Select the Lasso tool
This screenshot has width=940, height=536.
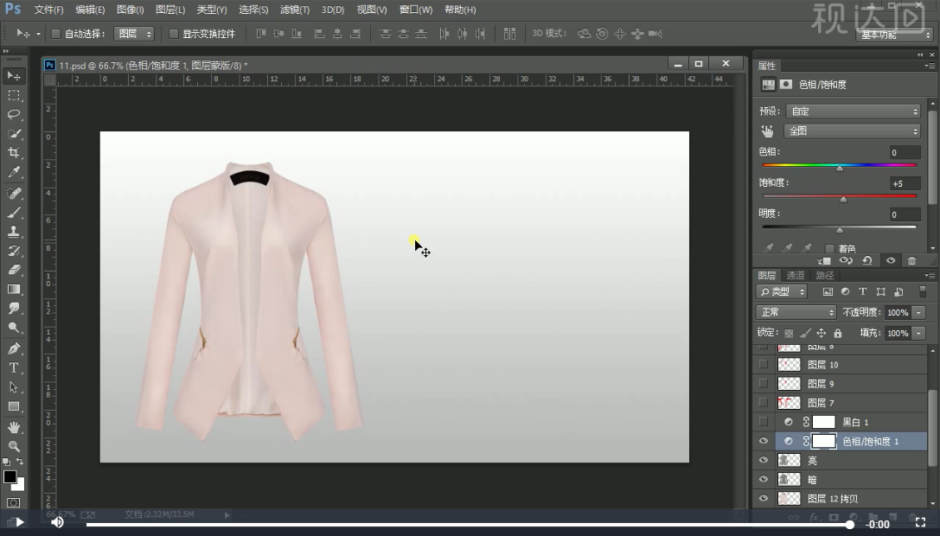tap(14, 114)
